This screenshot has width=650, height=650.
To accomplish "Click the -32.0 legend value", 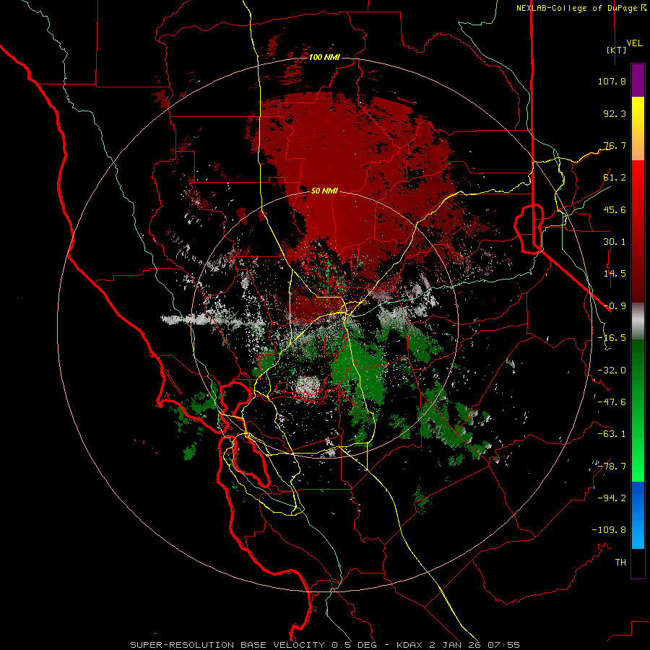I will 612,370.
